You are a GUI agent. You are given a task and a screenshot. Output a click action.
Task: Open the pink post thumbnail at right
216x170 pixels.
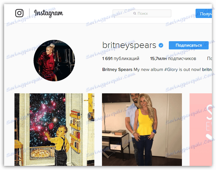[x=201, y=130]
